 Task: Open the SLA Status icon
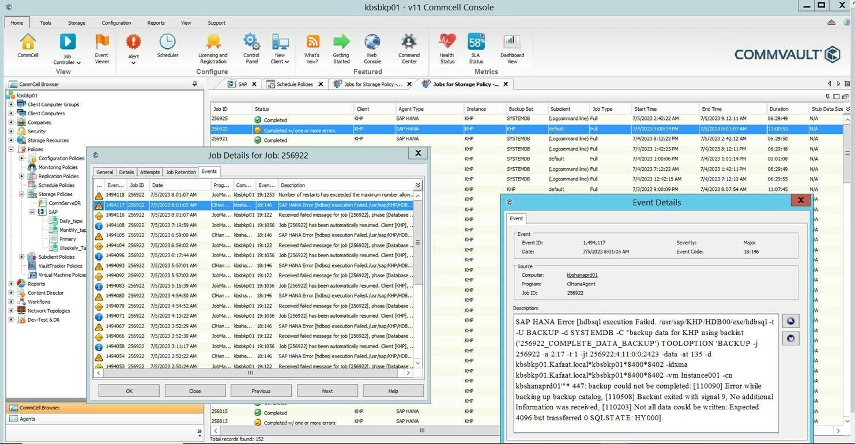coord(476,42)
